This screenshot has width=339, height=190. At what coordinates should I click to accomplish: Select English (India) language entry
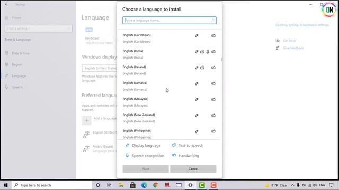coord(169,54)
